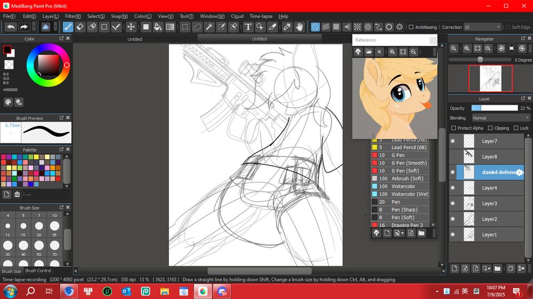The image size is (533, 299).
Task: Select the Brush tool
Action: (68, 27)
